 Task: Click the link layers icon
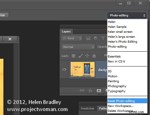click(82, 90)
